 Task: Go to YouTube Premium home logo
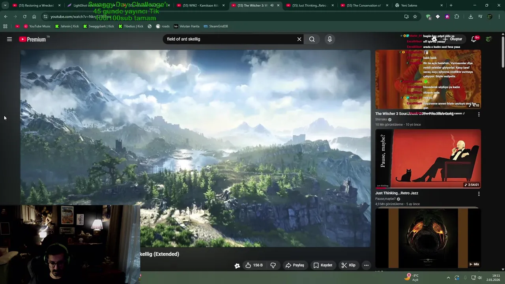click(32, 39)
